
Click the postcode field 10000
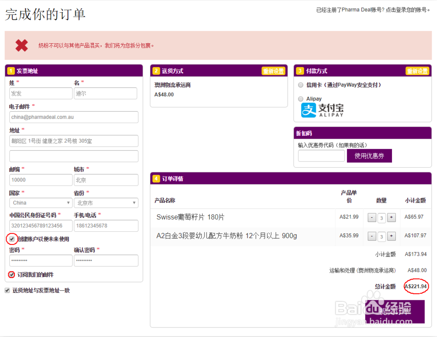tap(41, 180)
